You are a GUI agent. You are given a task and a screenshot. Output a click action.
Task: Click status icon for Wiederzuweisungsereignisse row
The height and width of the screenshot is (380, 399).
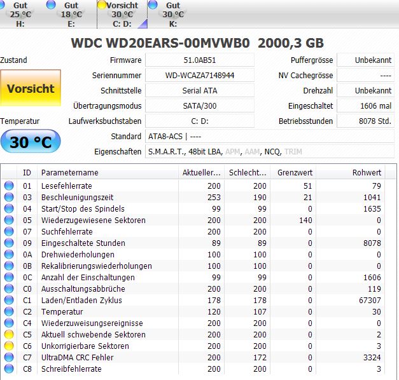[9, 323]
